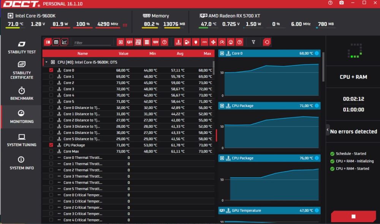Screen dimensions: 380x224
Task: Collapse the CPU [#0] Intel Core i5-9600K tree node
Action: (x=46, y=62)
